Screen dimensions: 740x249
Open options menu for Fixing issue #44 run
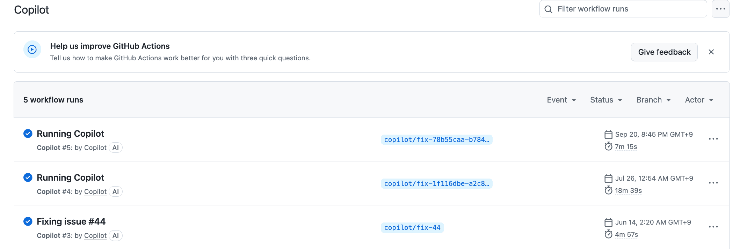[x=713, y=227]
